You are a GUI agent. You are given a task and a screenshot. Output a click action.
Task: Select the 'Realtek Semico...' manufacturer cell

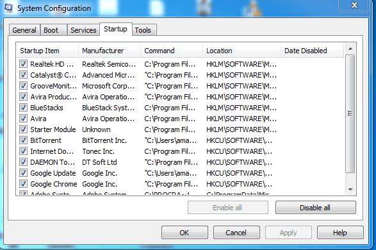tap(109, 64)
